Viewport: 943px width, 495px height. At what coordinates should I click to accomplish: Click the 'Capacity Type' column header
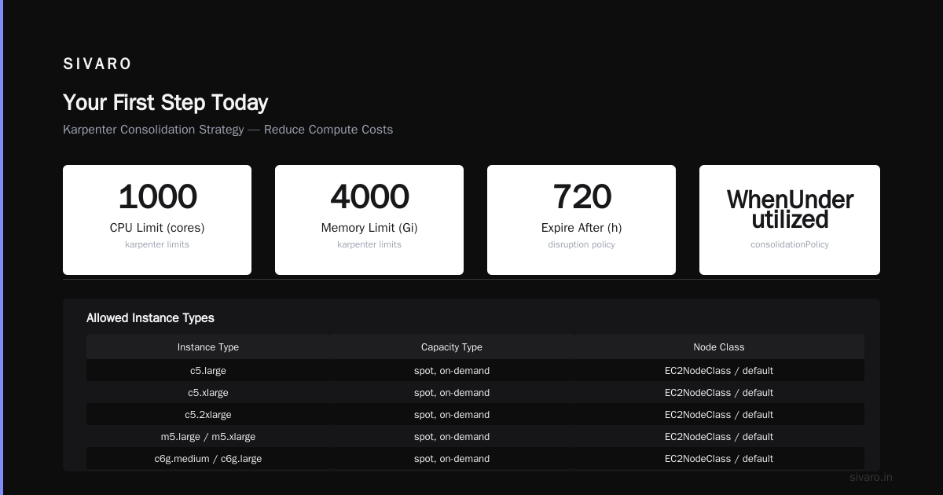[x=452, y=346]
